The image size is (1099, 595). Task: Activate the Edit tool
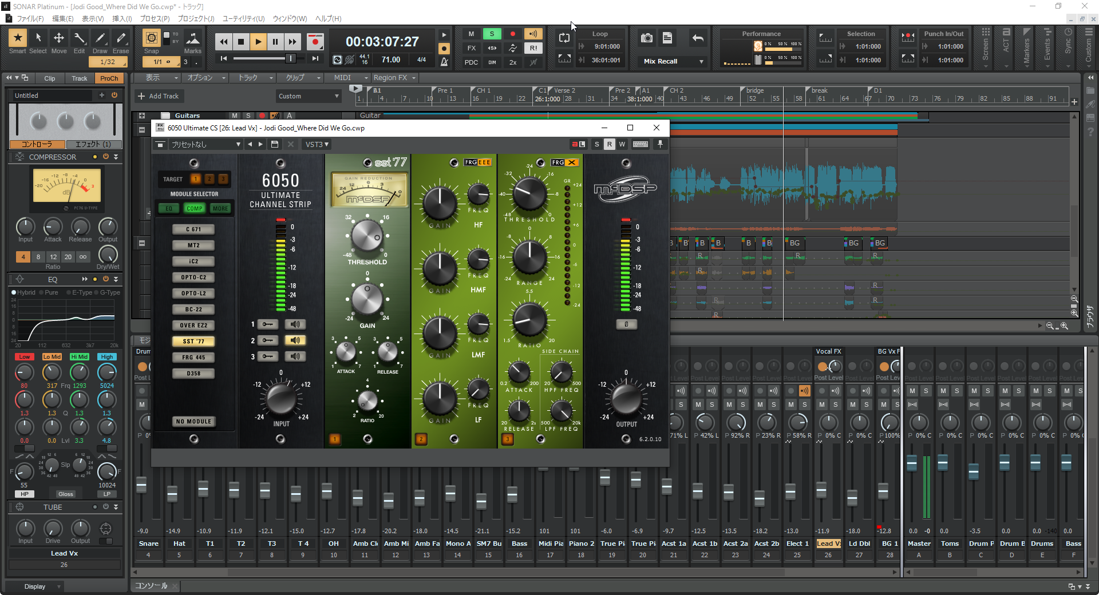point(79,38)
